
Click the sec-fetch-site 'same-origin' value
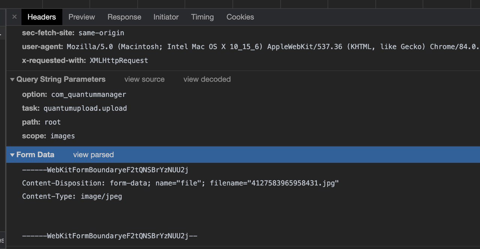[x=101, y=33]
